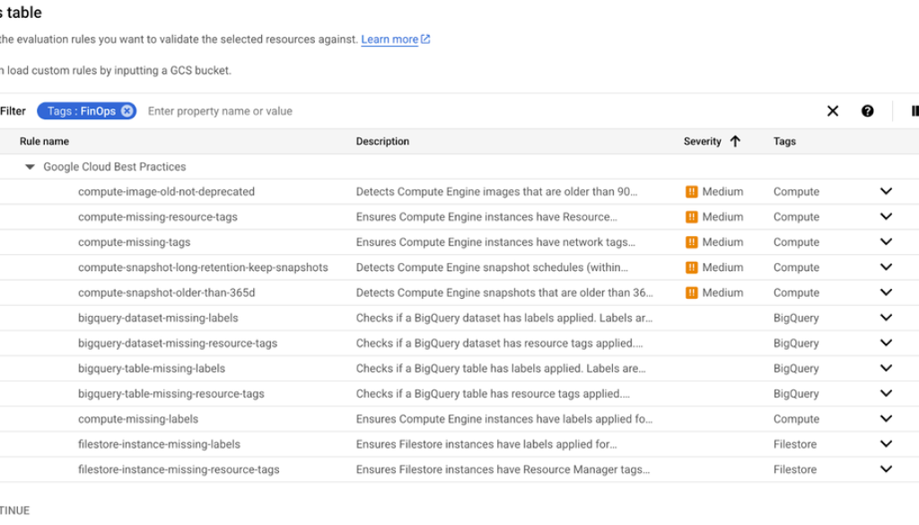
Task: Open the Learn more link
Action: (x=389, y=39)
